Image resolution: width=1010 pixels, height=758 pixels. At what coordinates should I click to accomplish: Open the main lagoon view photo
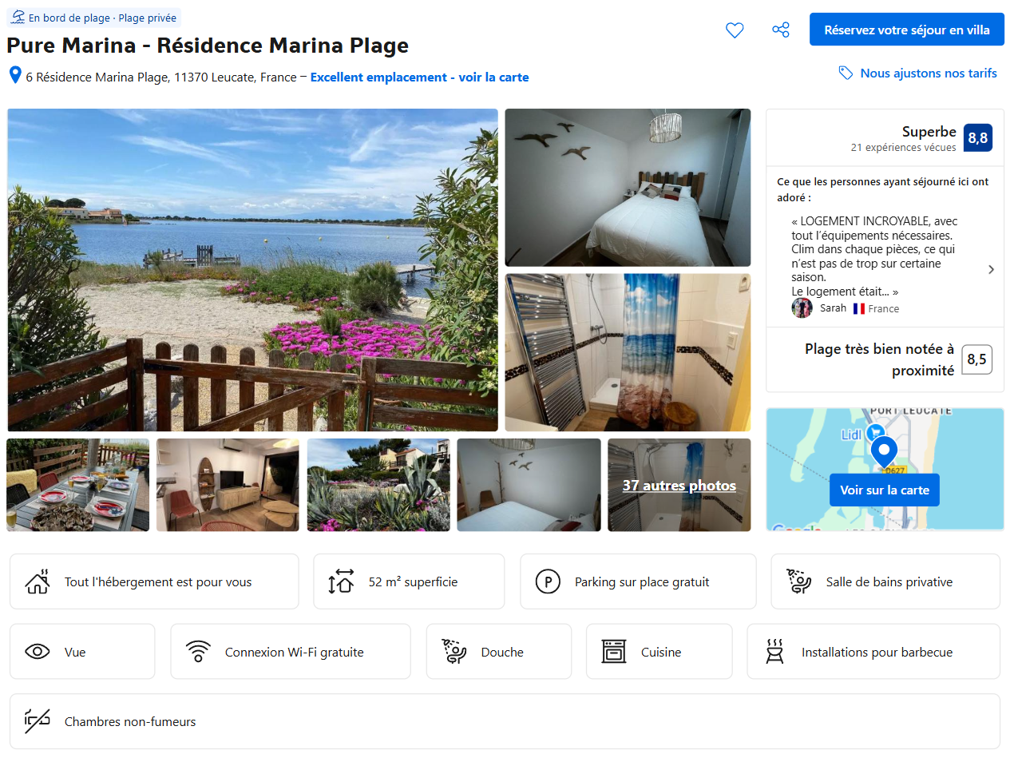pos(252,270)
